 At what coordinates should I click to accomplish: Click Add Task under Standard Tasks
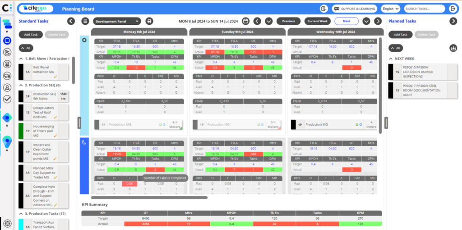(31, 35)
